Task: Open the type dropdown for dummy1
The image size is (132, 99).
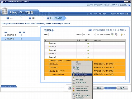Action: click(x=92, y=43)
